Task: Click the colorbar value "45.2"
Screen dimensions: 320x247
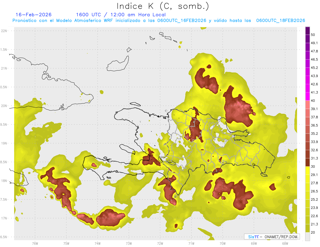Action: 314,68
